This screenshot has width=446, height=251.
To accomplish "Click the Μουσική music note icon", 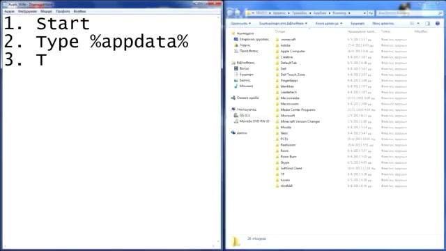I will [x=236, y=86].
